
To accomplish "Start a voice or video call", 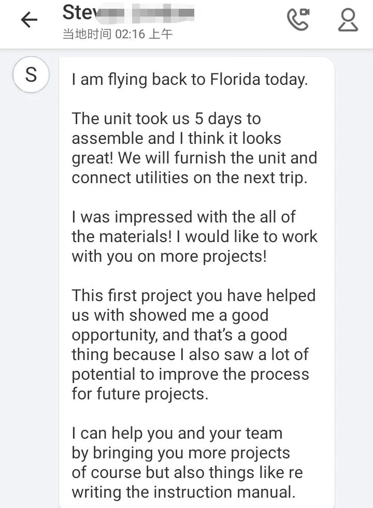I will (x=298, y=20).
